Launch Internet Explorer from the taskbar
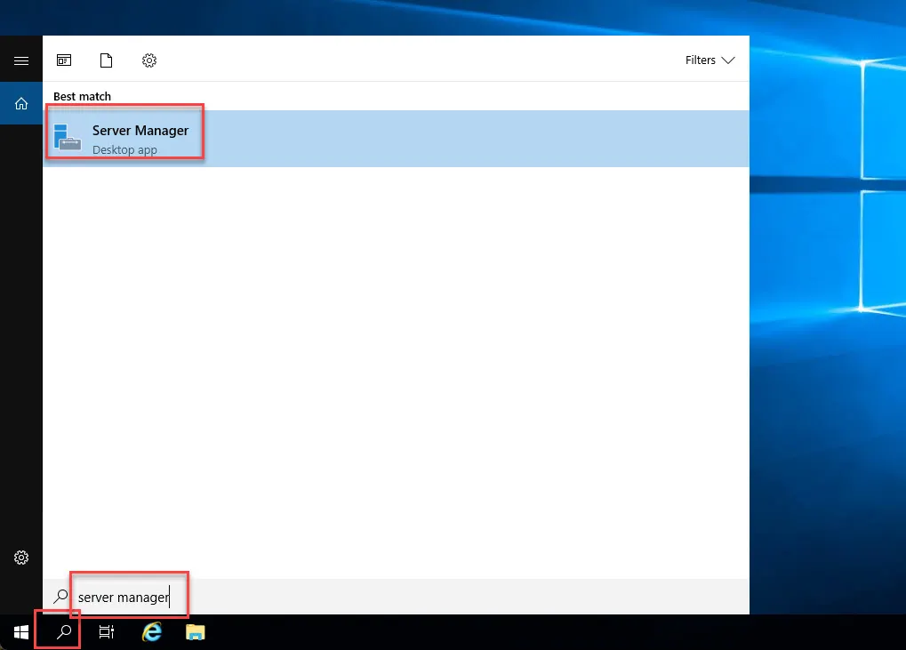The height and width of the screenshot is (650, 906). click(151, 631)
